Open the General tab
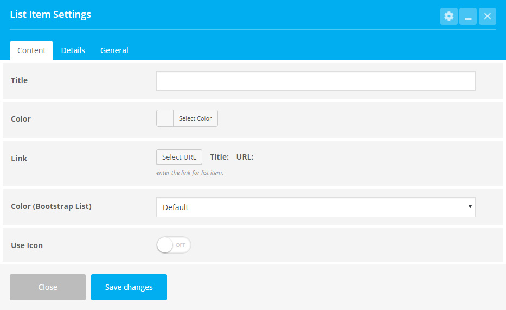Viewport: 506px width, 310px height. (114, 50)
